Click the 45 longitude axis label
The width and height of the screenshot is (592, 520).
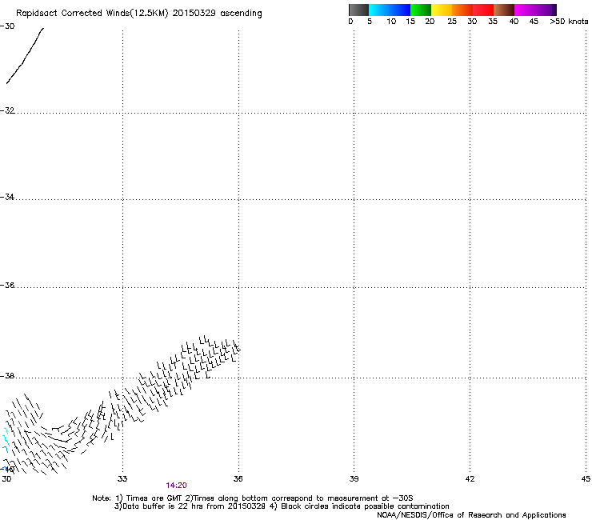[x=586, y=479]
